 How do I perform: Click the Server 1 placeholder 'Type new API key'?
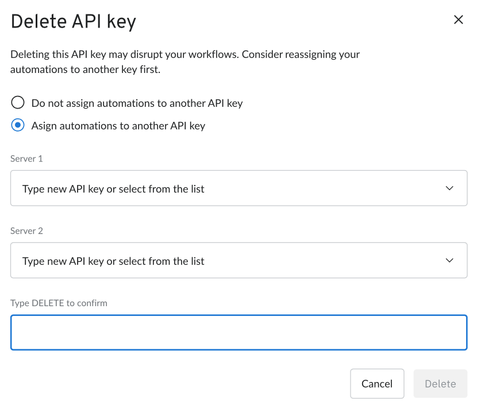click(x=63, y=189)
